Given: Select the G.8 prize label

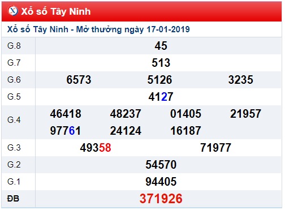Looking at the screenshot, I should [14, 46].
